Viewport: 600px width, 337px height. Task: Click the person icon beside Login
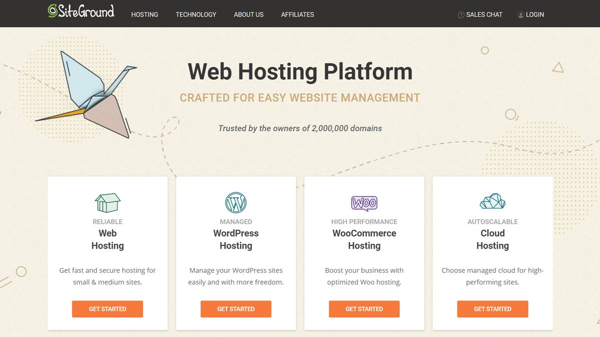click(x=520, y=14)
